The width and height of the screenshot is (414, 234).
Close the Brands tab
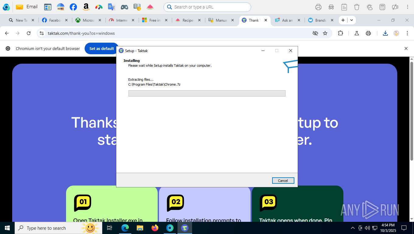[332, 20]
